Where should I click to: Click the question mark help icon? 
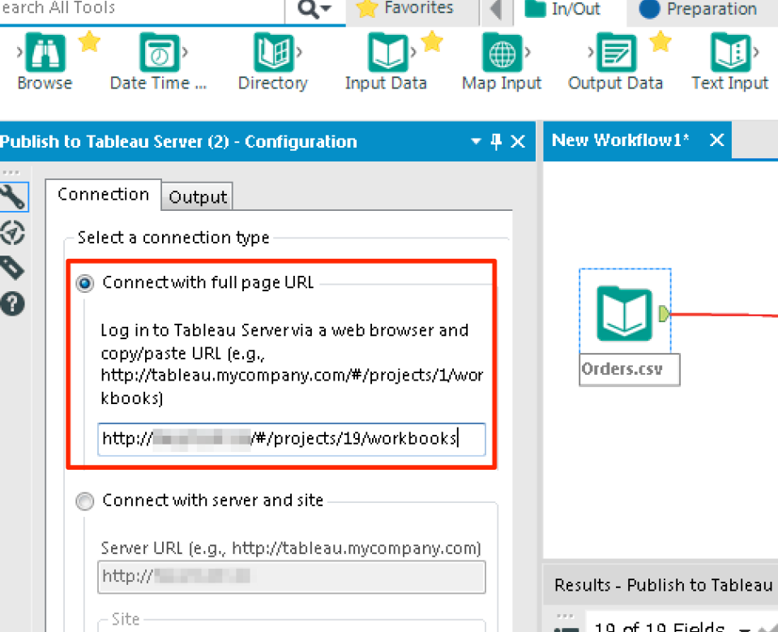11,304
